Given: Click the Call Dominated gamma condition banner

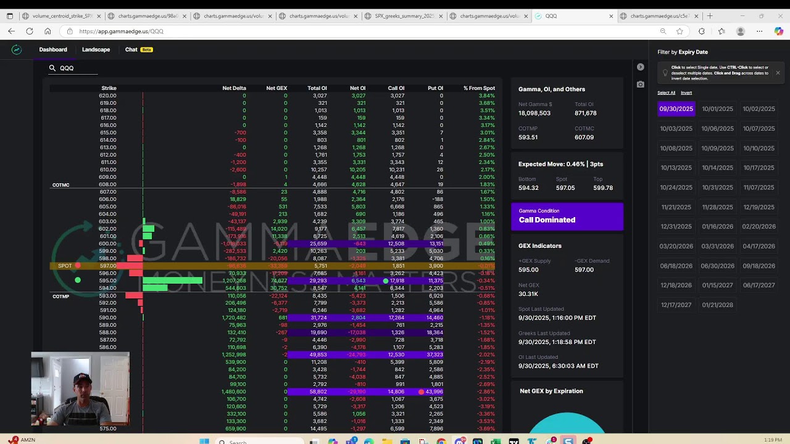Looking at the screenshot, I should 567,216.
